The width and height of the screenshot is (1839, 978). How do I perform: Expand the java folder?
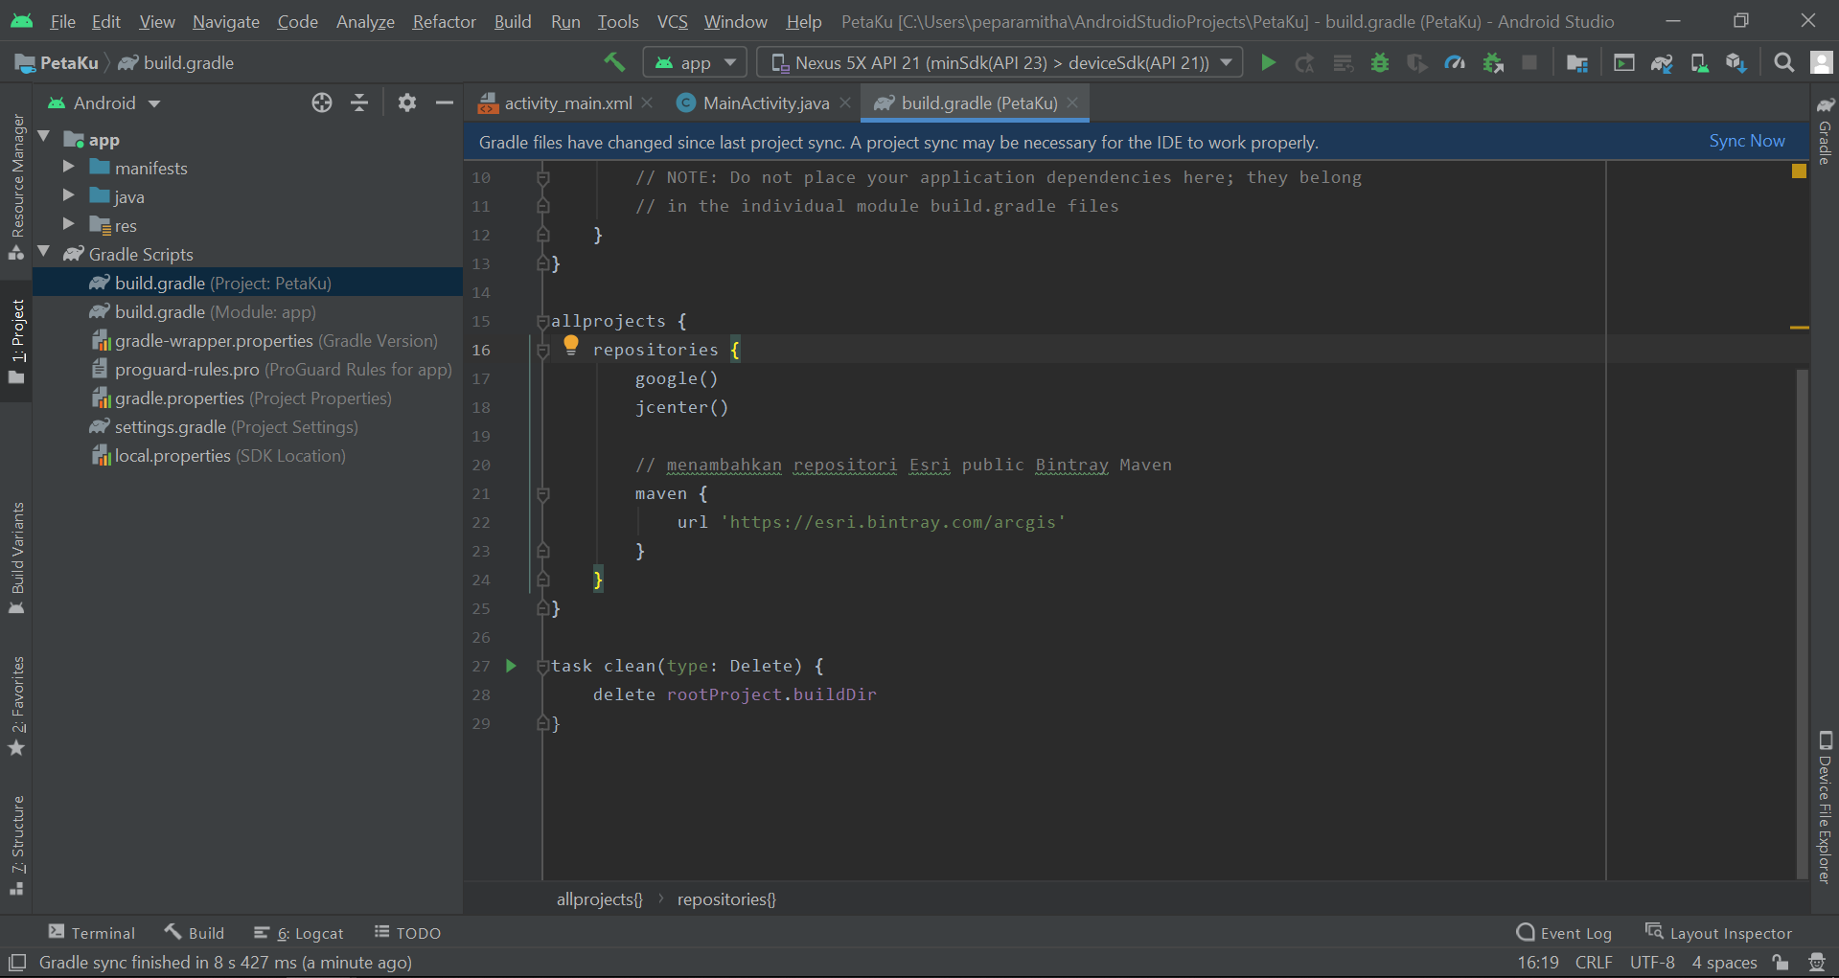tap(68, 195)
